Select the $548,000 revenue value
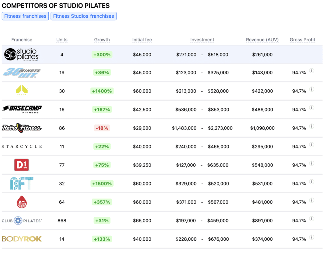324x253 pixels. [262, 165]
